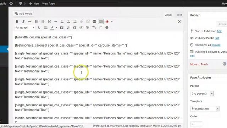Click the Page Attributes heading
The width and height of the screenshot is (227, 128).
point(201,78)
